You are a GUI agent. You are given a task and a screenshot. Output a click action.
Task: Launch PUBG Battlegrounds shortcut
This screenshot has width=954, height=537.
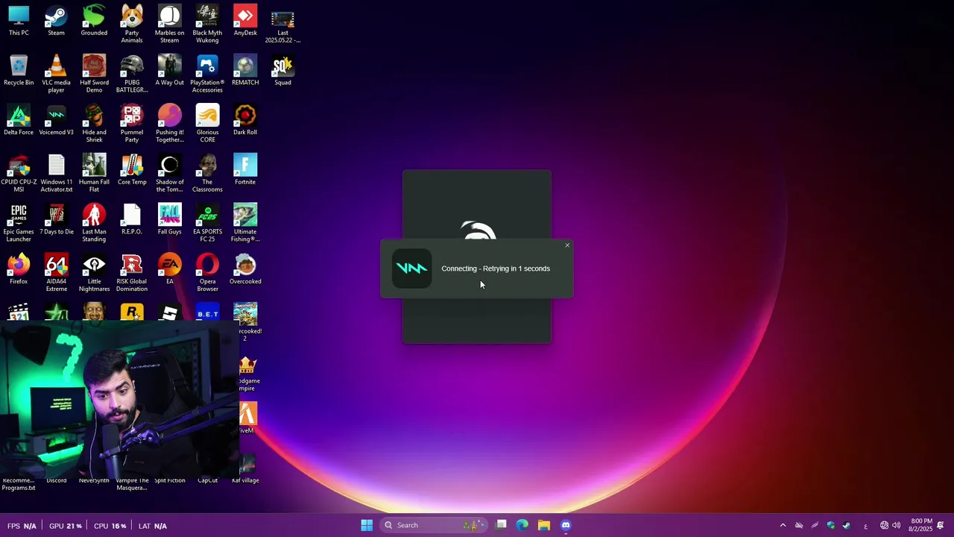[132, 73]
